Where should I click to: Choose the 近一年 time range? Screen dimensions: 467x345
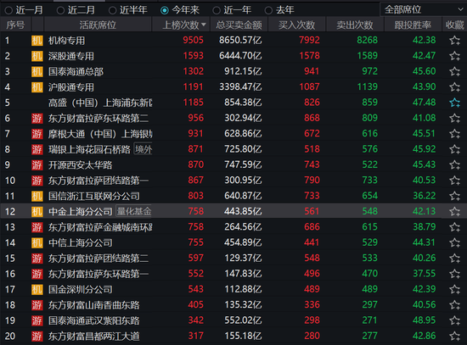pos(232,10)
